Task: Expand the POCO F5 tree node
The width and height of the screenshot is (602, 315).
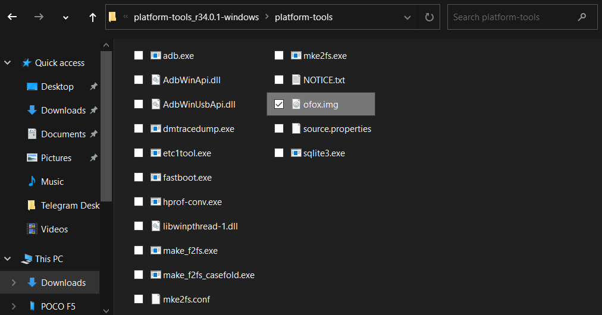Action: pyautogui.click(x=14, y=307)
